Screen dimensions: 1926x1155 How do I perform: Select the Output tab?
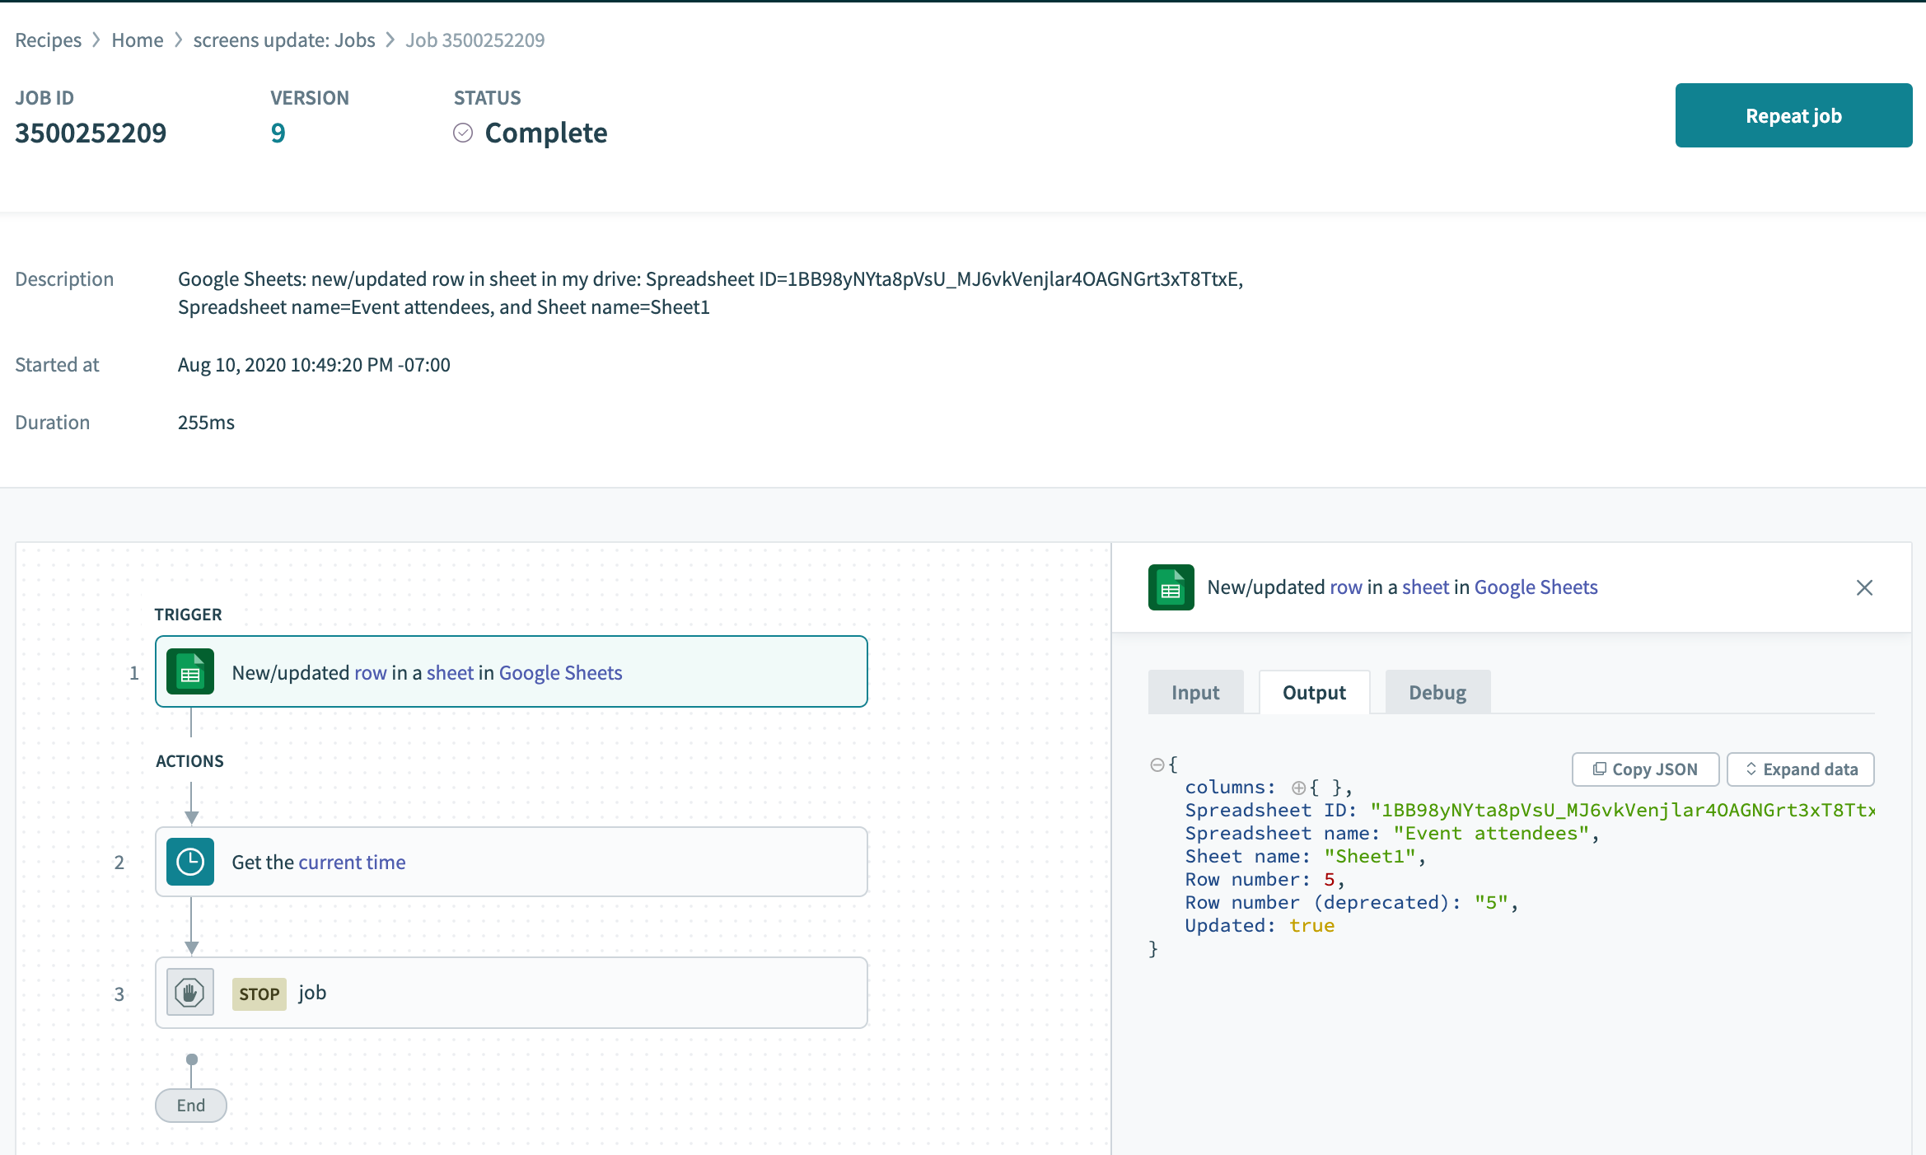pyautogui.click(x=1314, y=692)
